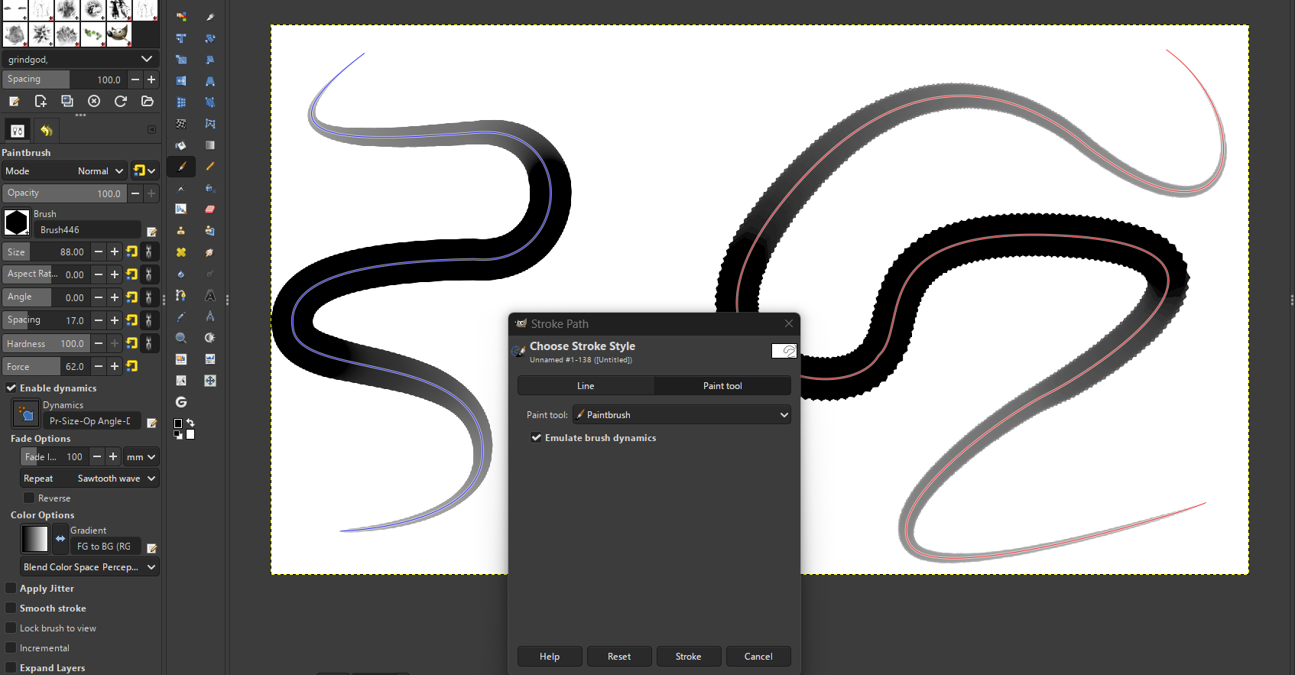Click the Stroke button
Screen dimensions: 1295x675
pos(688,657)
